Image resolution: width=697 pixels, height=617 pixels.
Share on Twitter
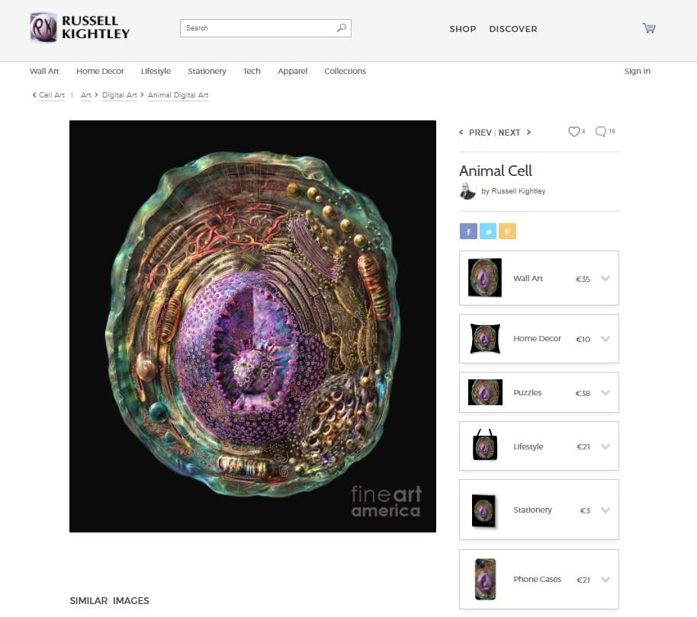pos(487,232)
